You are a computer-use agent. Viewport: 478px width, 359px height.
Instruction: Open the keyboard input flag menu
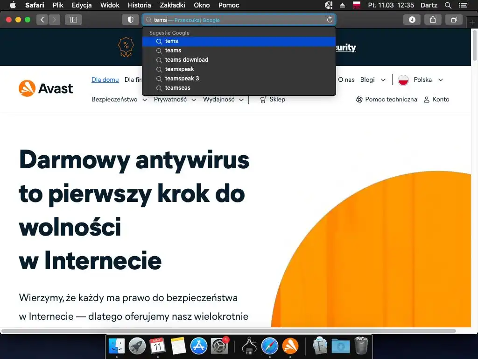357,5
